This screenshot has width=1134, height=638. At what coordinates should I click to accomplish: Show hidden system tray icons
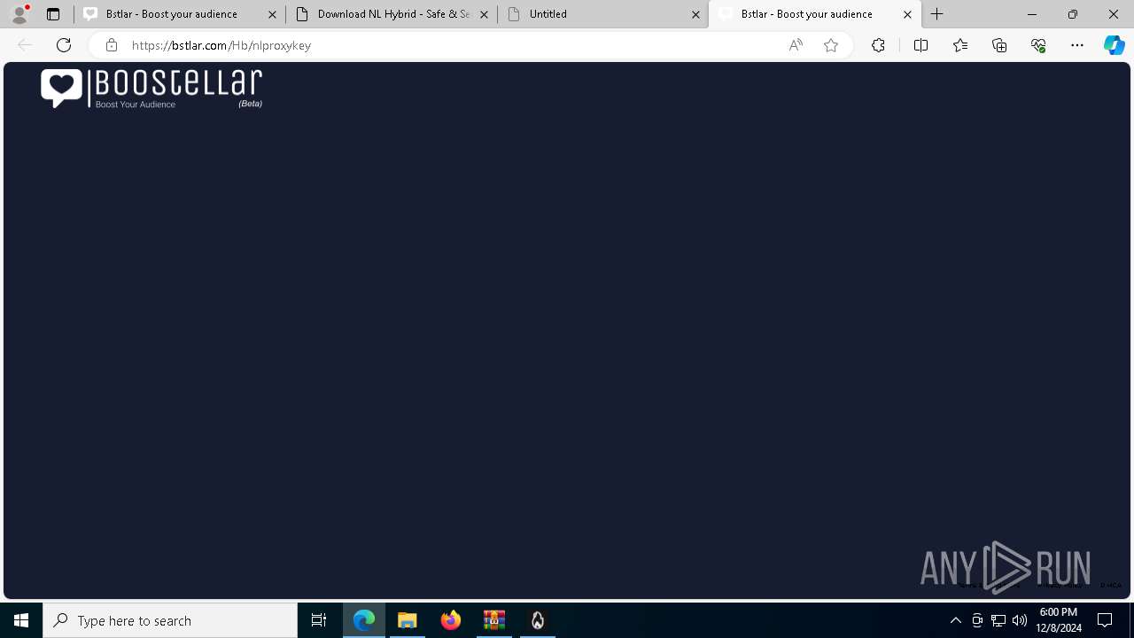pos(955,620)
